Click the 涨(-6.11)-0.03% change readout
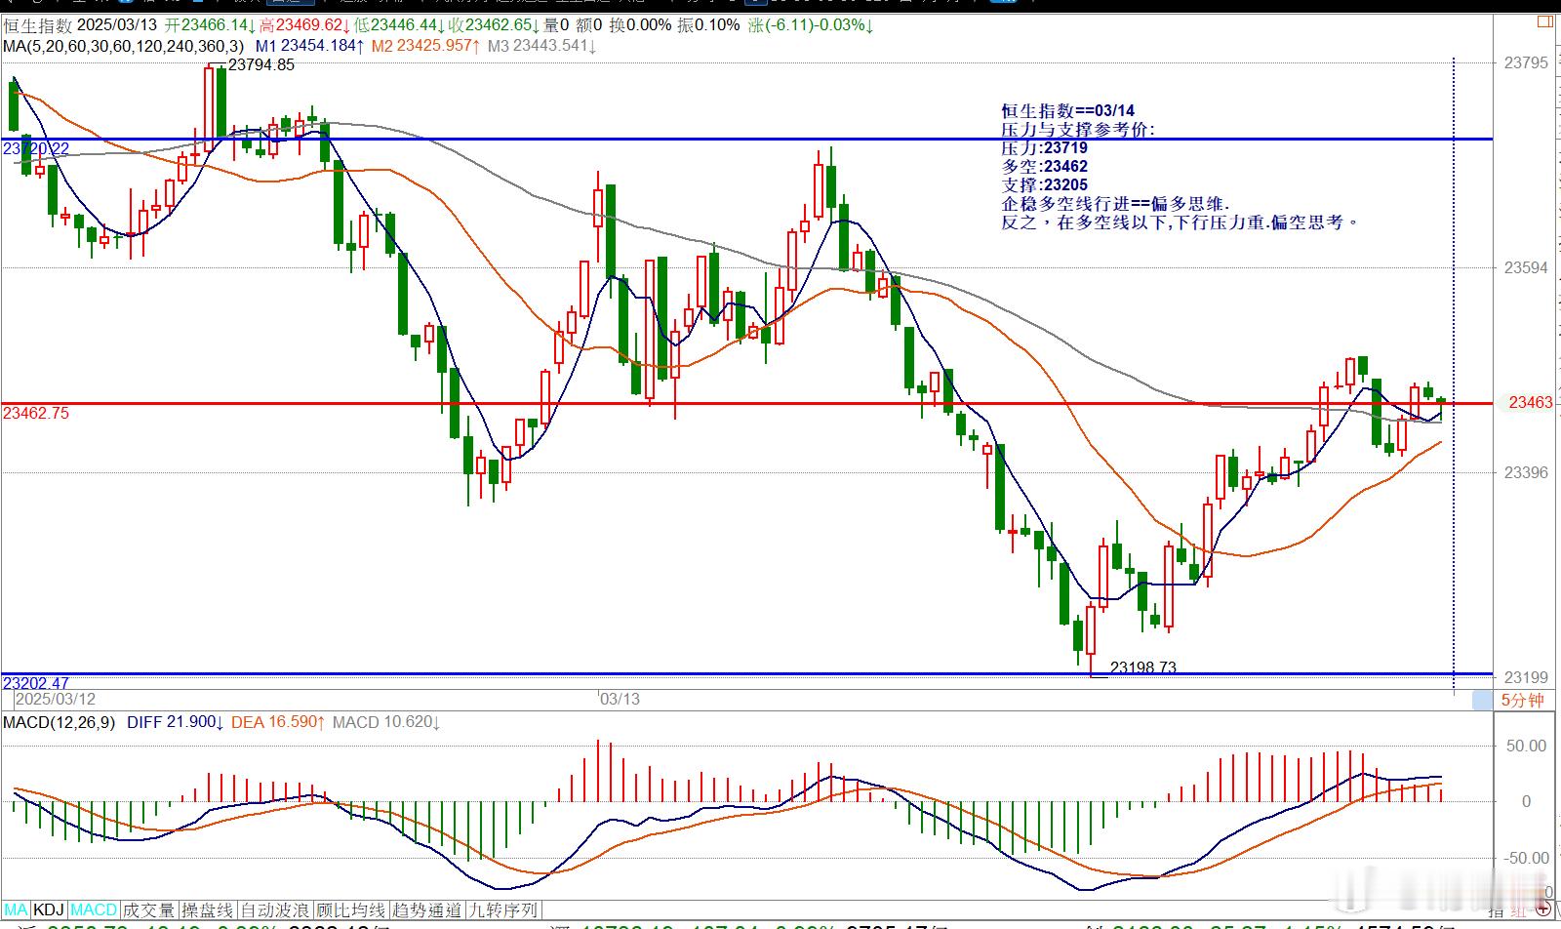 pyautogui.click(x=810, y=25)
